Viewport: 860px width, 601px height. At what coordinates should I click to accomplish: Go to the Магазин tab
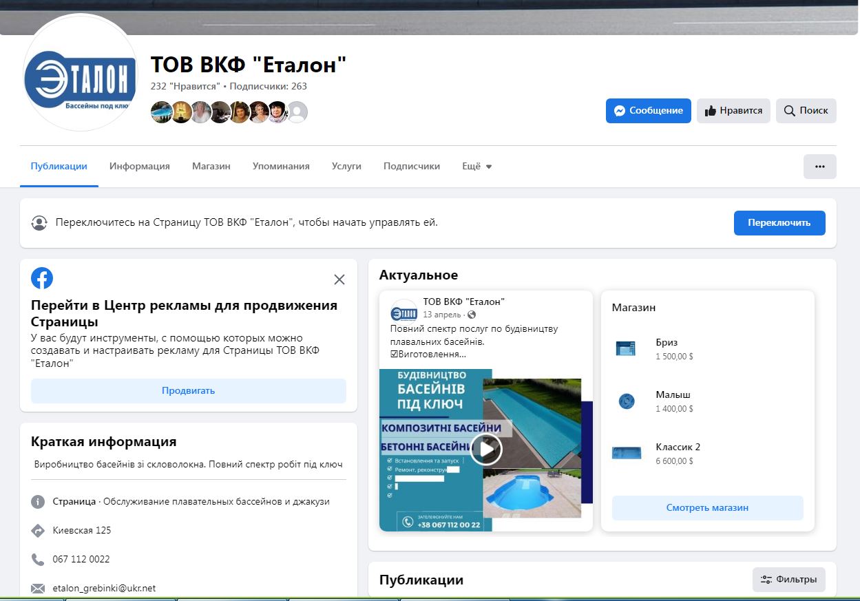(211, 166)
